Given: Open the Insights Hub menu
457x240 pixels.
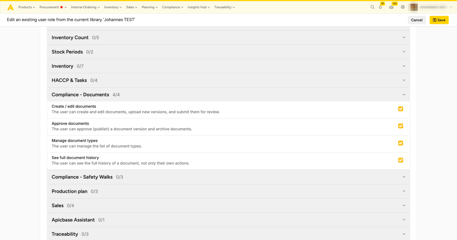Looking at the screenshot, I should coord(199,7).
